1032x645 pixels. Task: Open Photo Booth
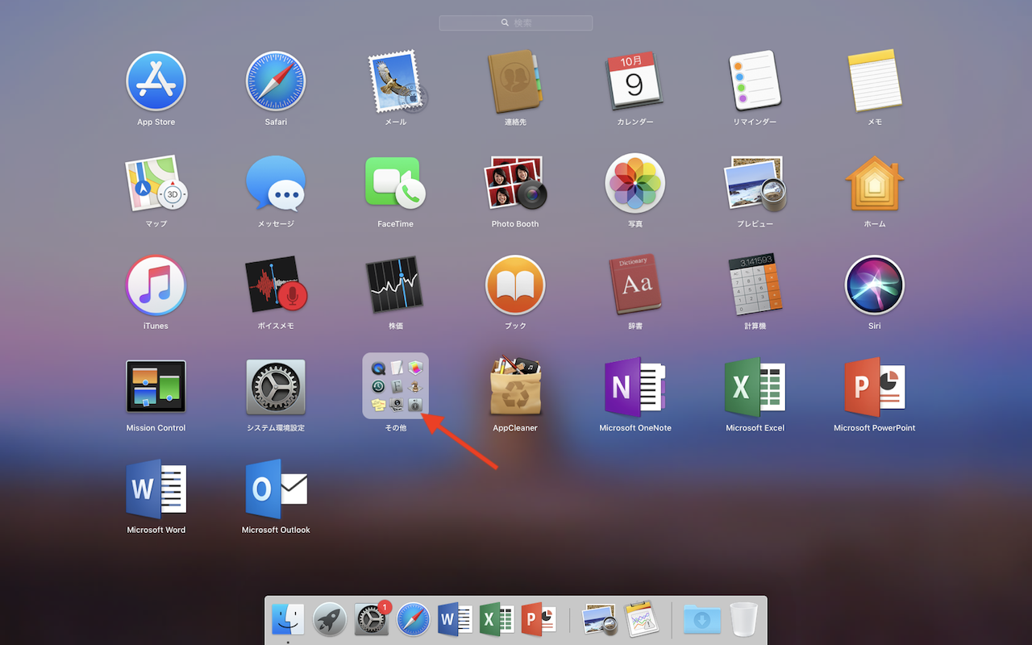pos(515,183)
